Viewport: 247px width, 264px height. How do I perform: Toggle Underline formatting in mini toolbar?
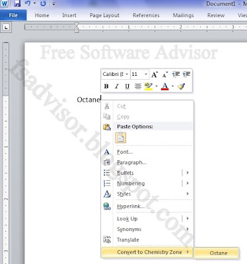(127, 86)
